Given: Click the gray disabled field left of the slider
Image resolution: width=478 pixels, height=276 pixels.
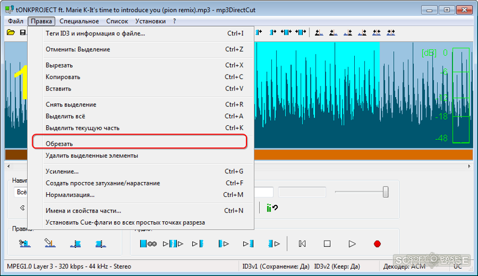Looking at the screenshot, I should pyautogui.click(x=302, y=192).
